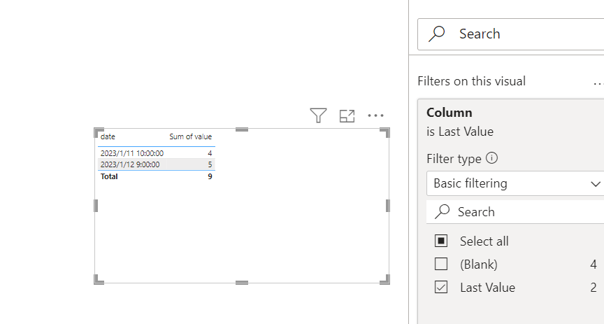Toggle the Select all checkbox
This screenshot has width=604, height=324.
click(x=441, y=241)
